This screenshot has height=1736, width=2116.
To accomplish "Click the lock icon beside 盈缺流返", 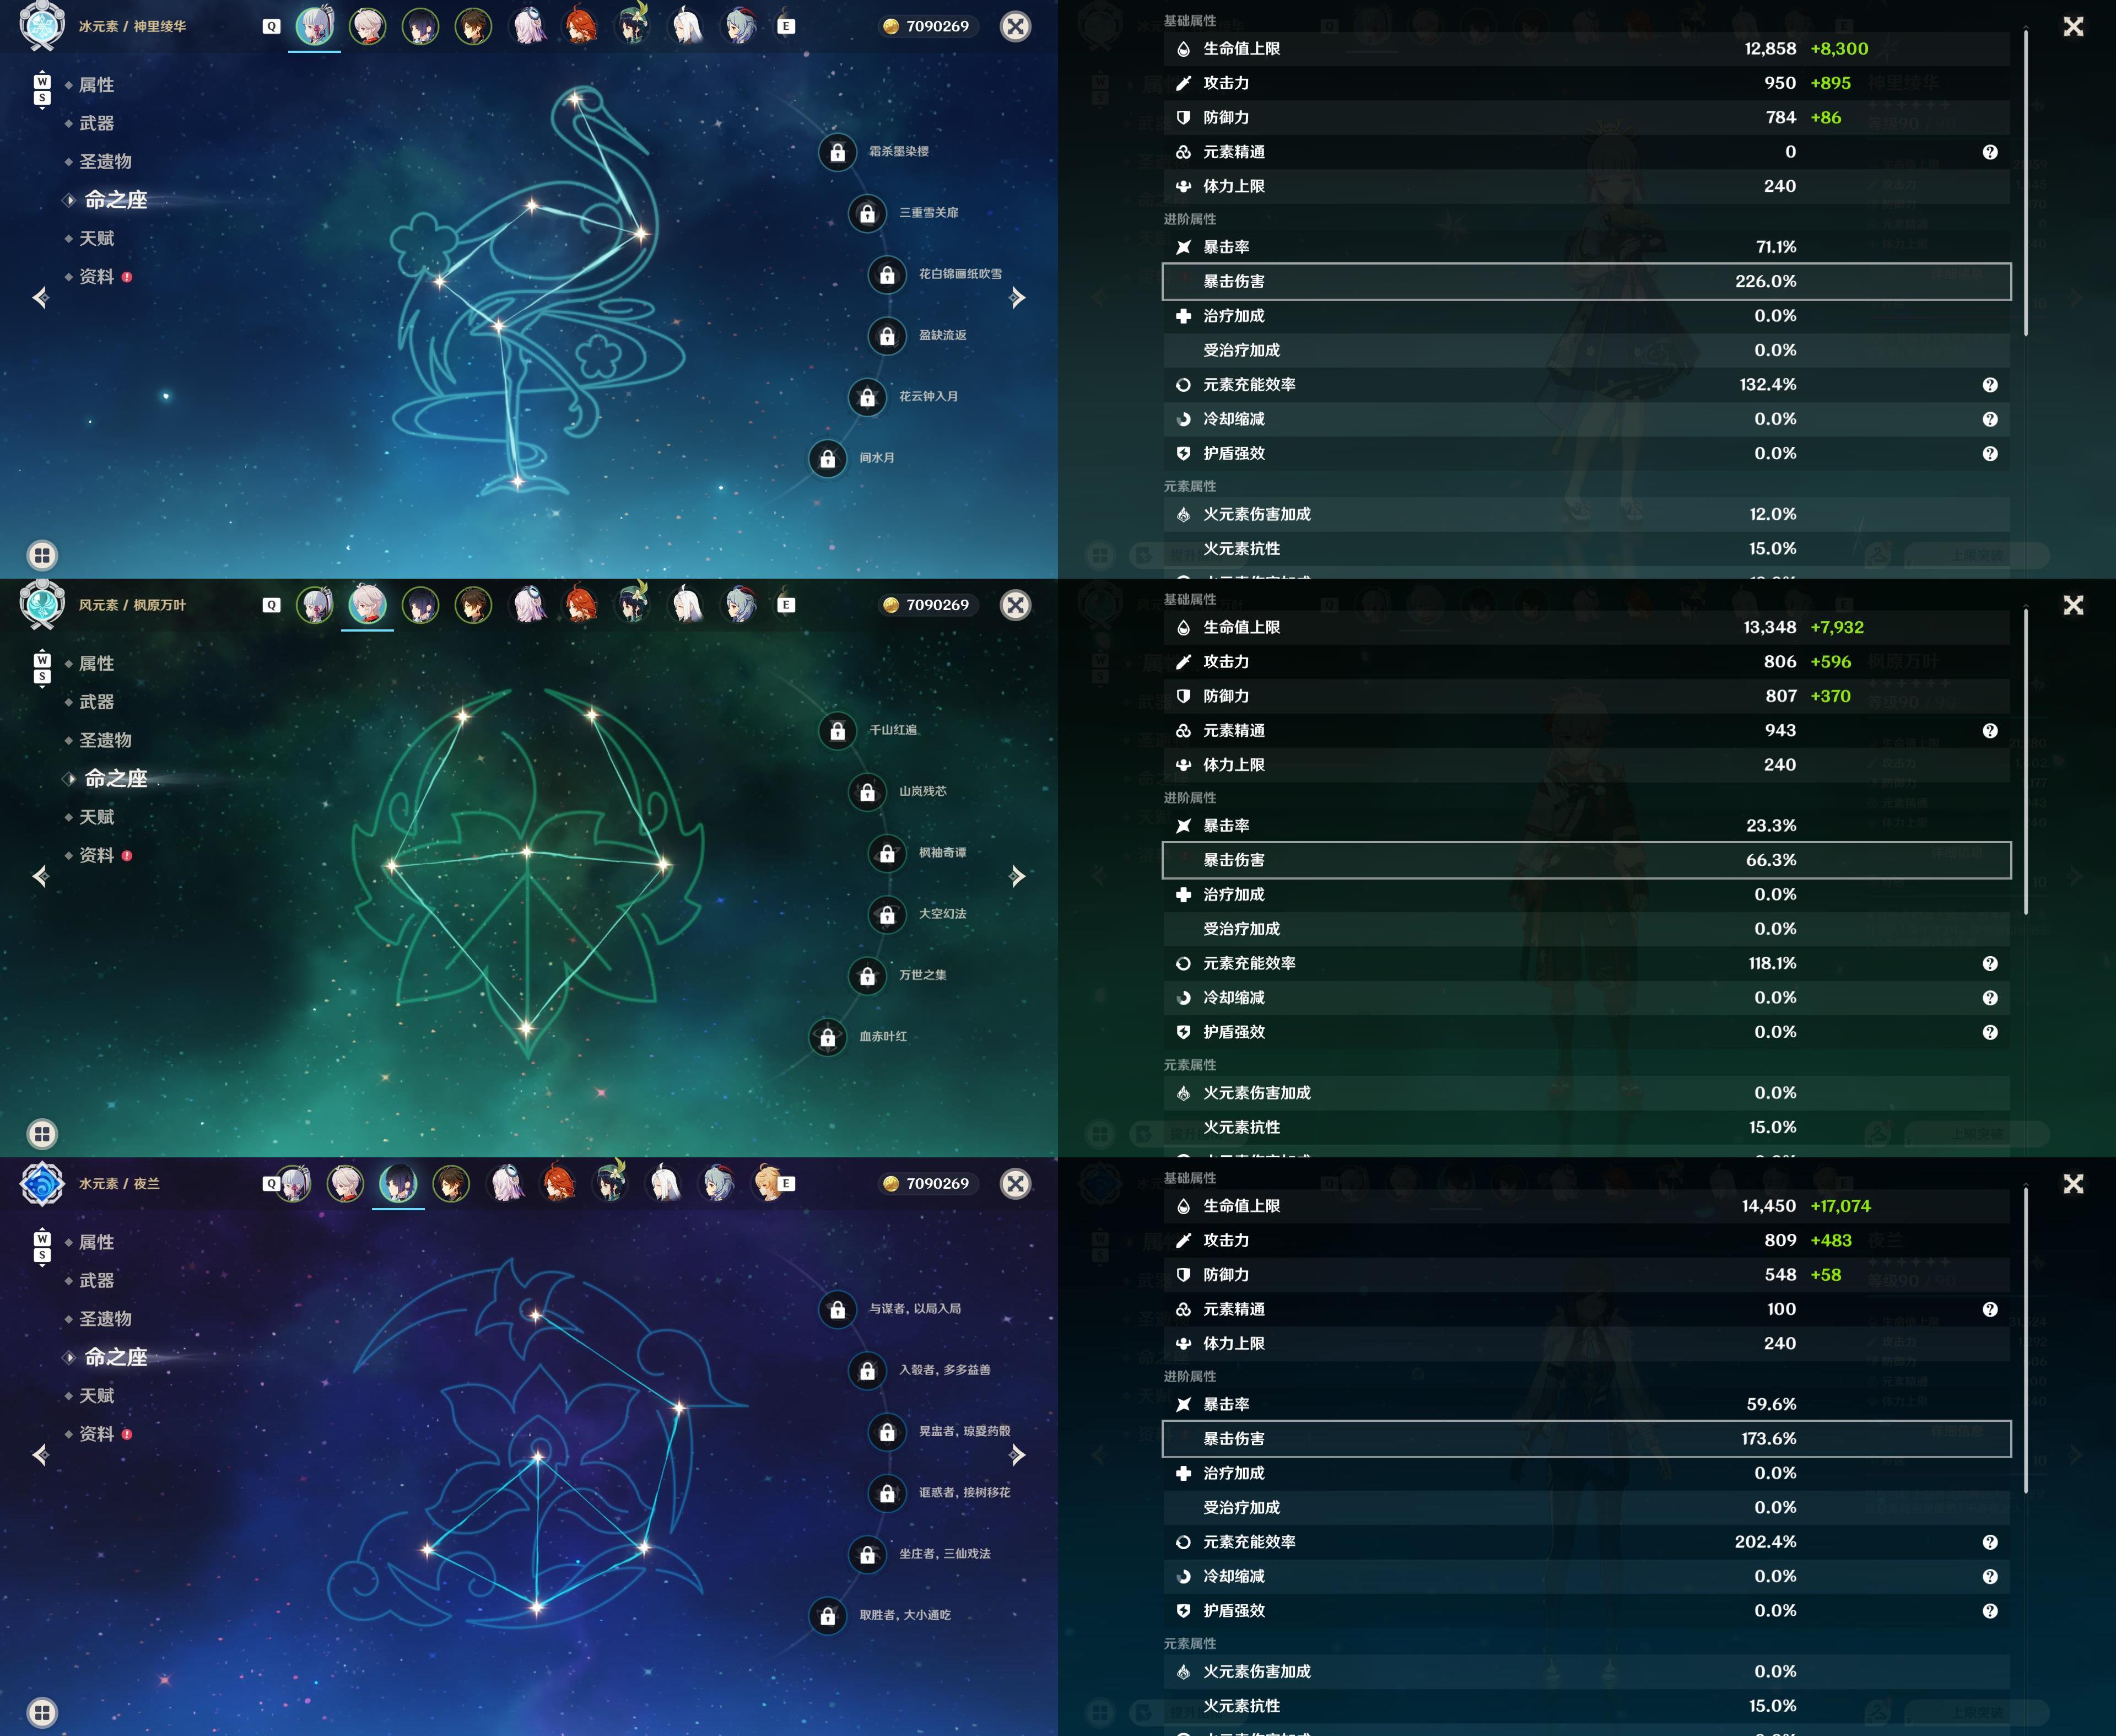I will click(x=887, y=336).
